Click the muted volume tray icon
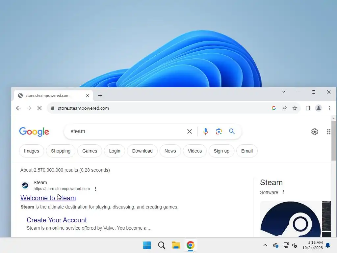The image size is (337, 253). point(295,245)
